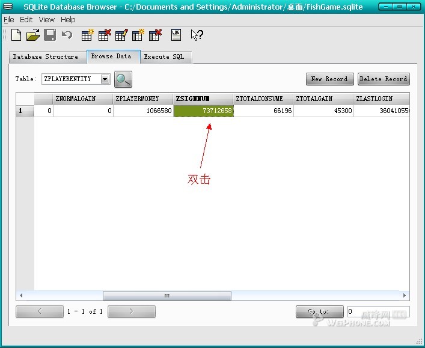
Task: Switch to the Database Structure tab
Action: tap(46, 57)
